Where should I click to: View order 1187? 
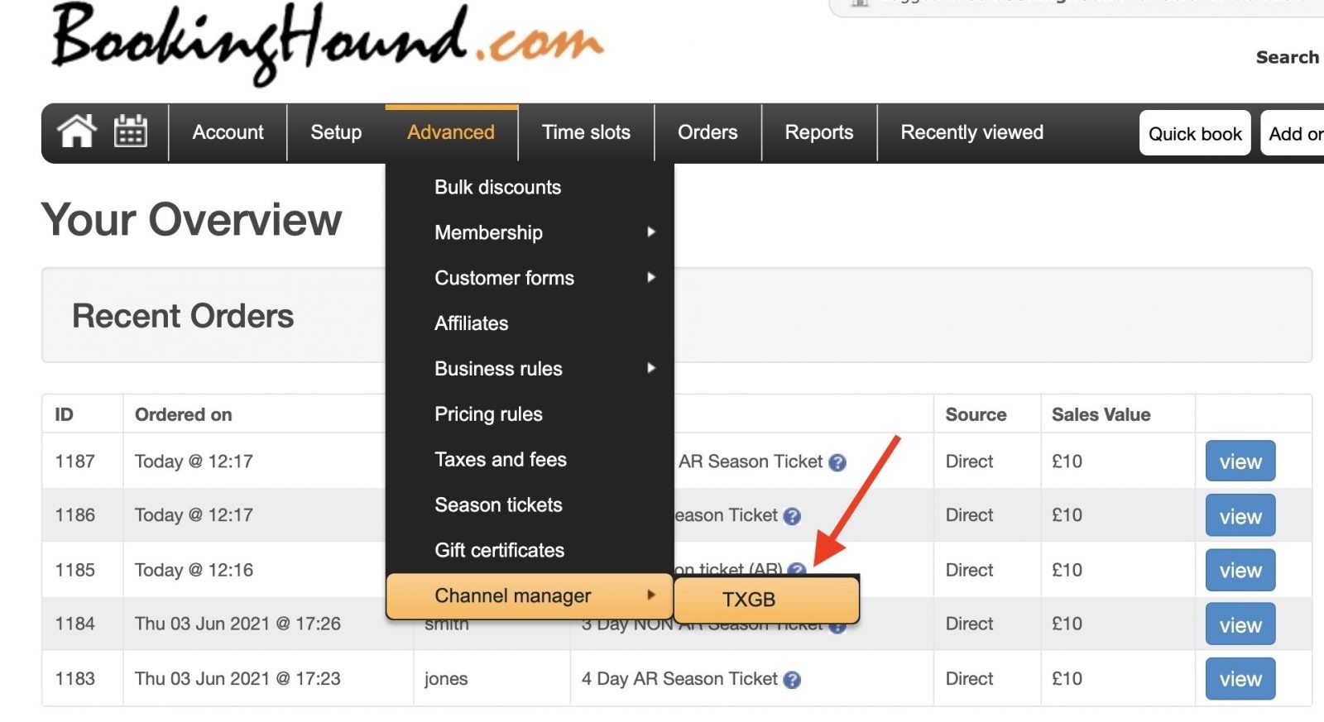click(x=1240, y=461)
